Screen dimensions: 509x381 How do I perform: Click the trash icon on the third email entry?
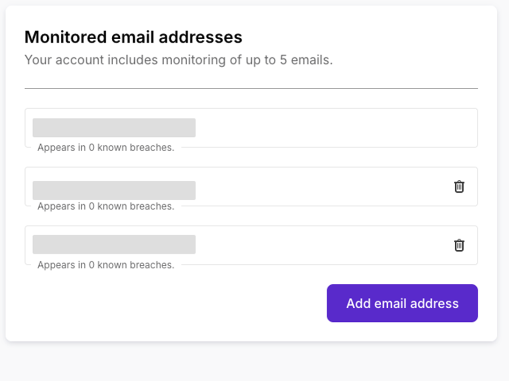pos(459,245)
